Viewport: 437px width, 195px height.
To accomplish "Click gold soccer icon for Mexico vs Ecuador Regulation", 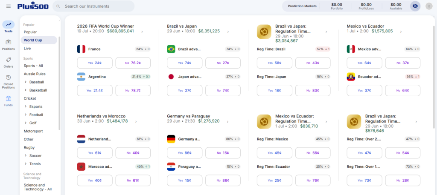I will (x=264, y=122).
